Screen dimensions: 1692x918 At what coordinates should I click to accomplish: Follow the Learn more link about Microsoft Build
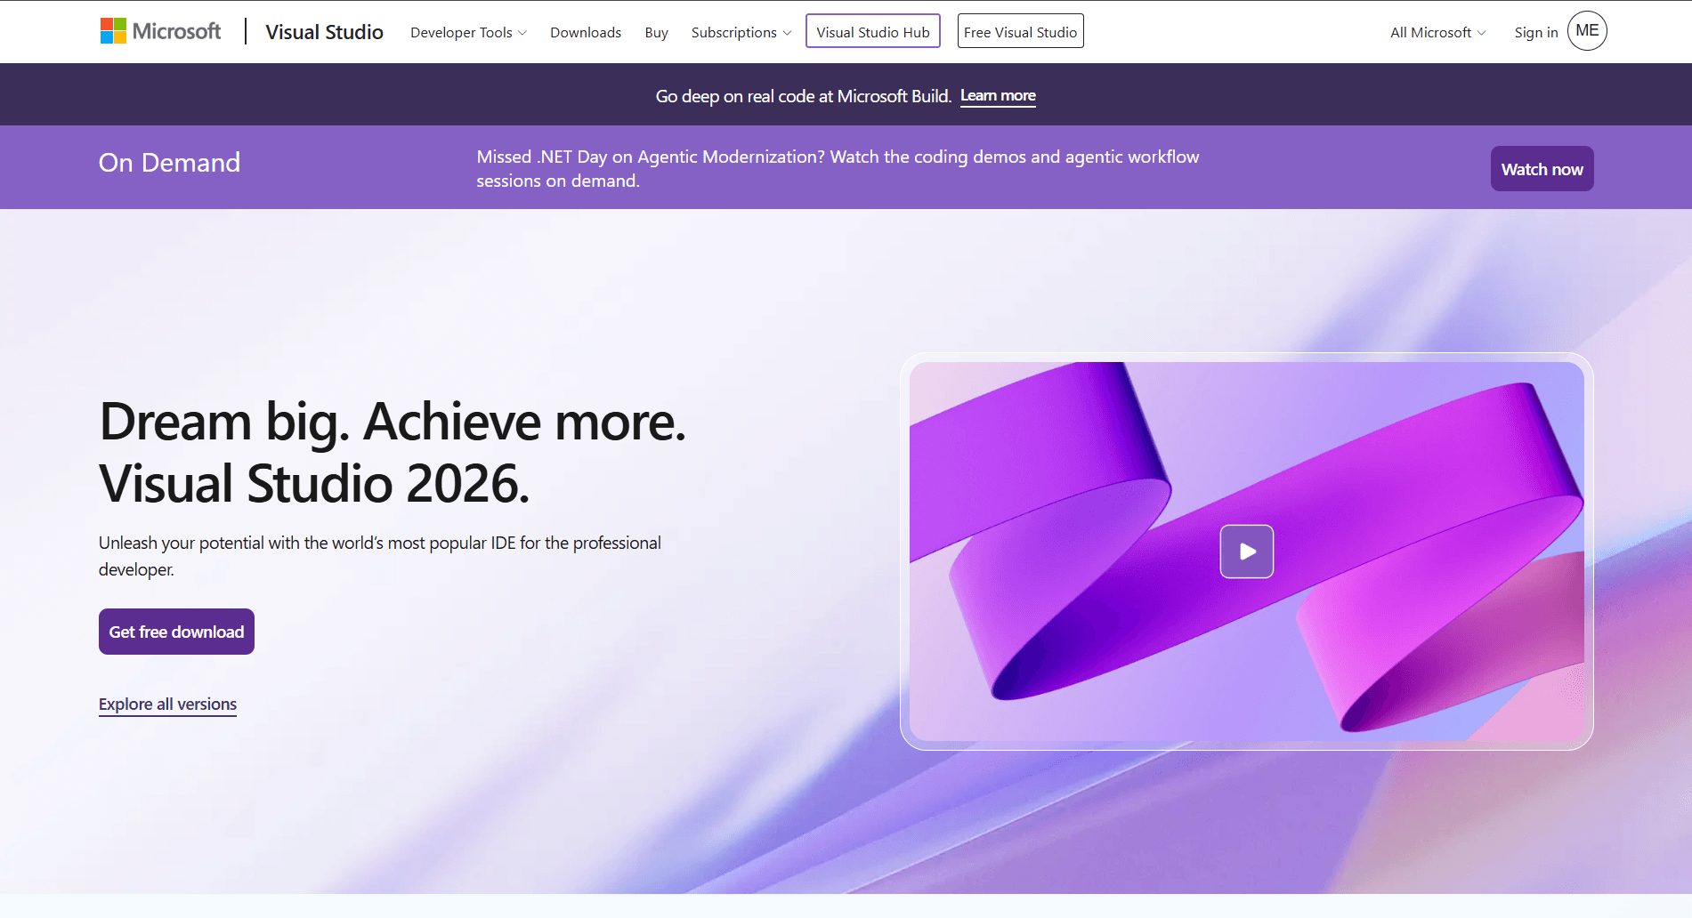click(998, 96)
